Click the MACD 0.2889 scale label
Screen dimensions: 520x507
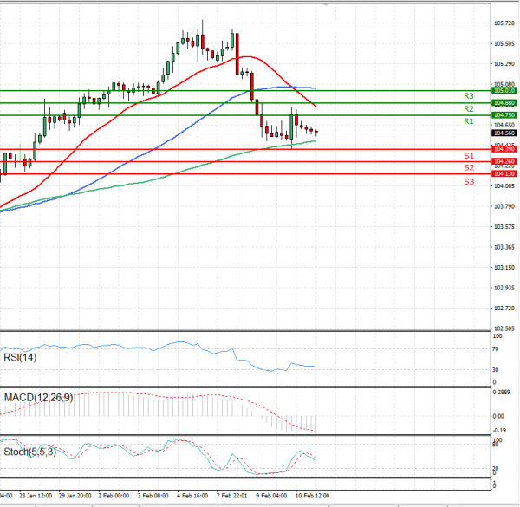tap(502, 393)
